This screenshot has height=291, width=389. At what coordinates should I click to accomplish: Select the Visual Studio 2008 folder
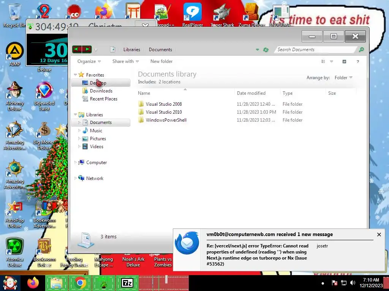[164, 104]
